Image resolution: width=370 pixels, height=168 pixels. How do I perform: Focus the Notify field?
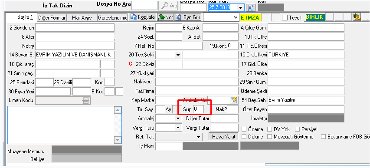click(x=75, y=46)
